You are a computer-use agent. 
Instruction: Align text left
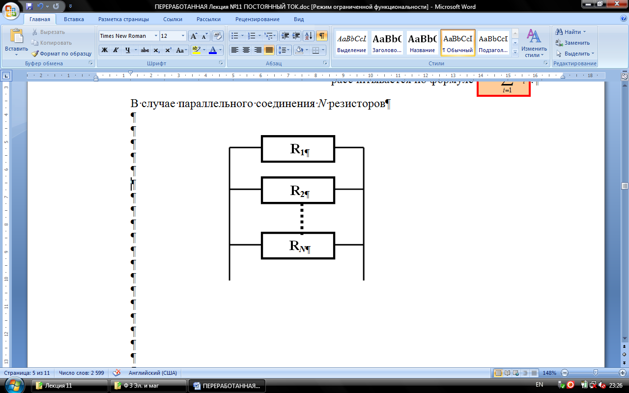(235, 50)
